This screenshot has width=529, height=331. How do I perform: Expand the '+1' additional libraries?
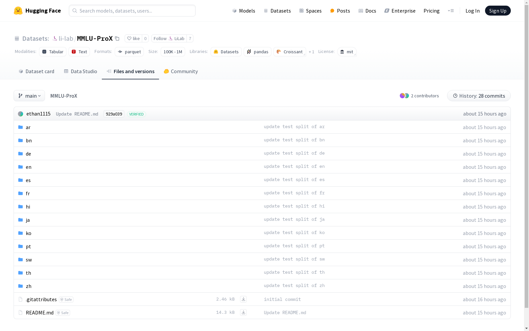(311, 52)
